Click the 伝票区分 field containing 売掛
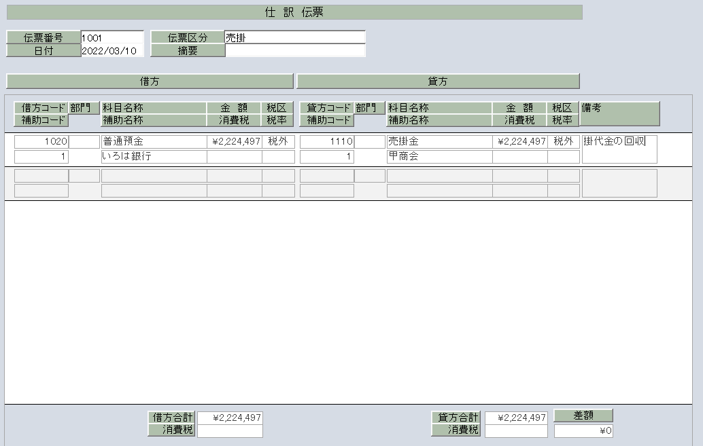The image size is (703, 446). 294,38
